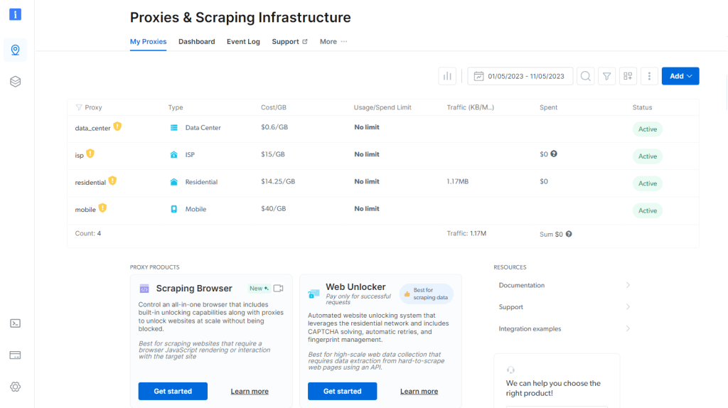This screenshot has width=728, height=408.
Task: Expand the Support resource chevron
Action: click(x=628, y=307)
